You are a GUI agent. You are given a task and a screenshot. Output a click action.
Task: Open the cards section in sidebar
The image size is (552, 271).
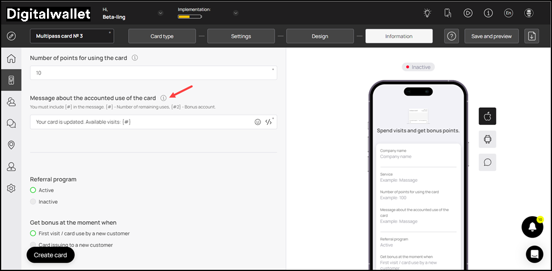coord(11,80)
